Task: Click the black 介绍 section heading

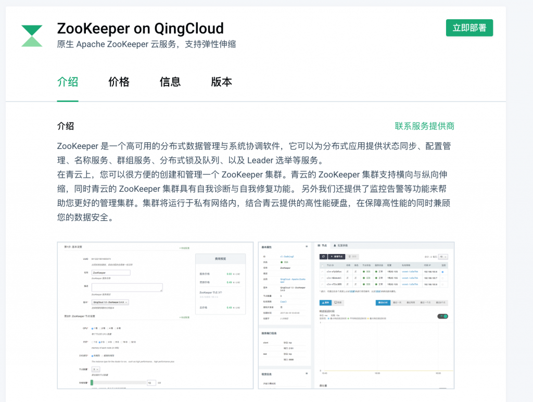Action: [x=66, y=126]
